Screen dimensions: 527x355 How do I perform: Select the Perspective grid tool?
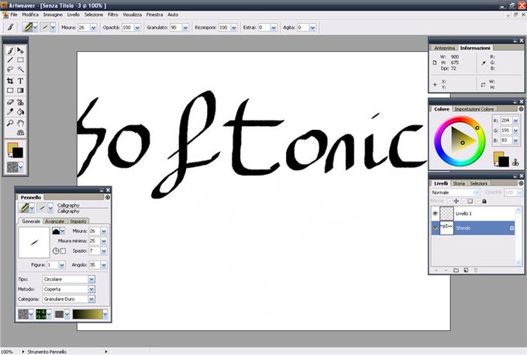click(x=20, y=133)
